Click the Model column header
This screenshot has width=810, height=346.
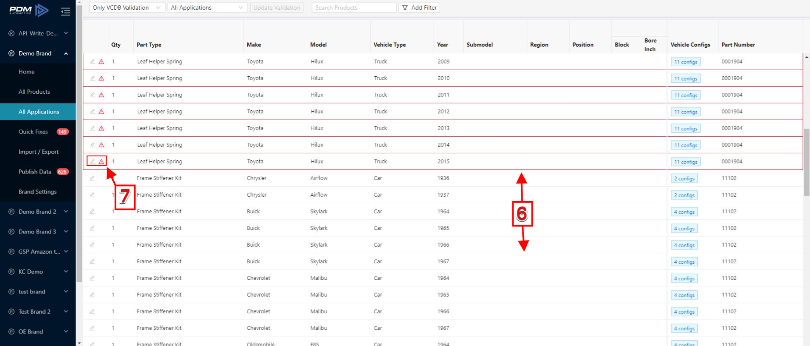click(319, 45)
